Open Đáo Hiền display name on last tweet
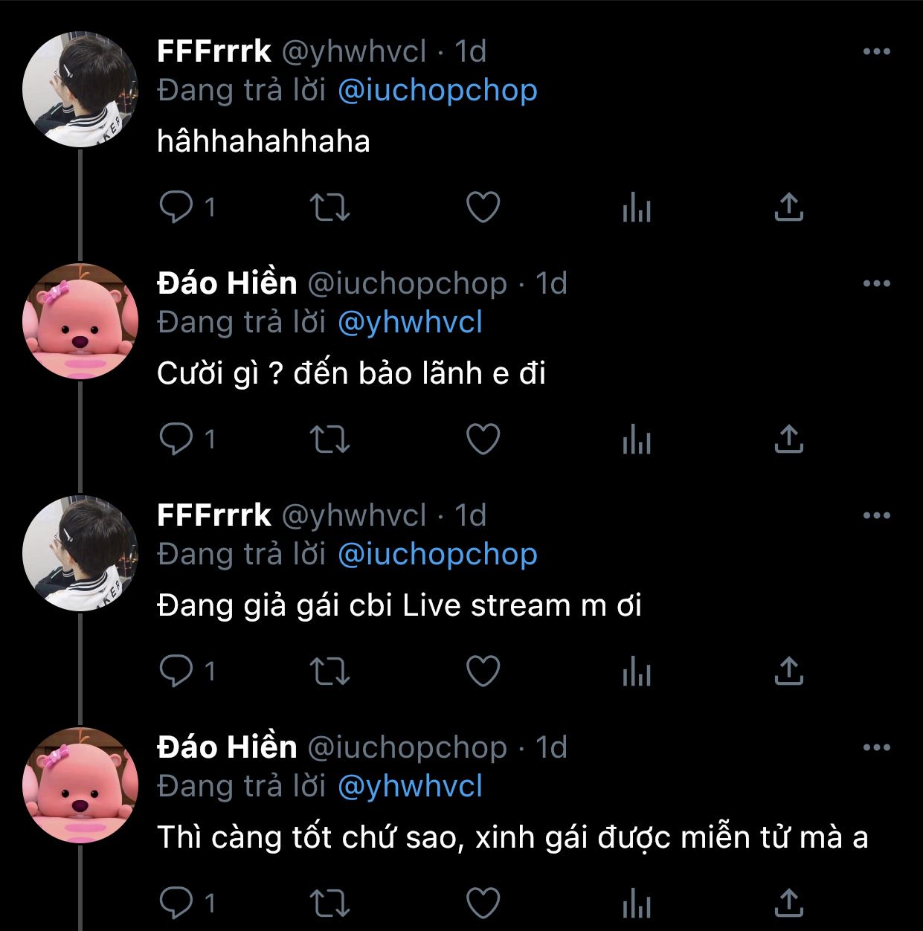Image resolution: width=923 pixels, height=931 pixels. click(x=227, y=747)
